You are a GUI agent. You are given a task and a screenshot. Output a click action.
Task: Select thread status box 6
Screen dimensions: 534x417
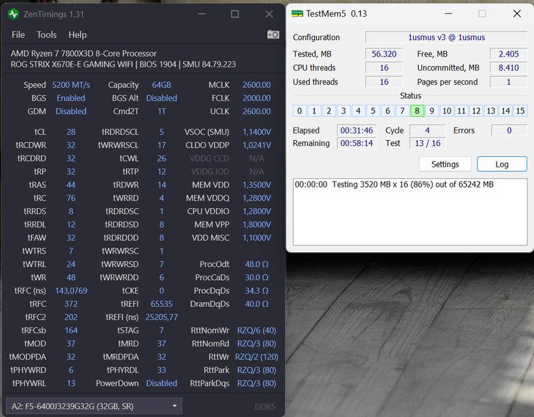(388, 111)
